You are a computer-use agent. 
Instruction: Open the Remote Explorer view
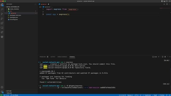tap(2, 28)
